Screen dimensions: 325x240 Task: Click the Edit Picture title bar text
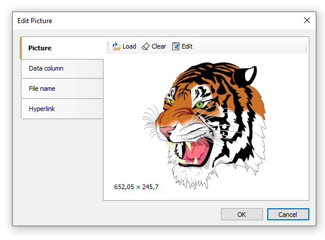click(x=35, y=21)
